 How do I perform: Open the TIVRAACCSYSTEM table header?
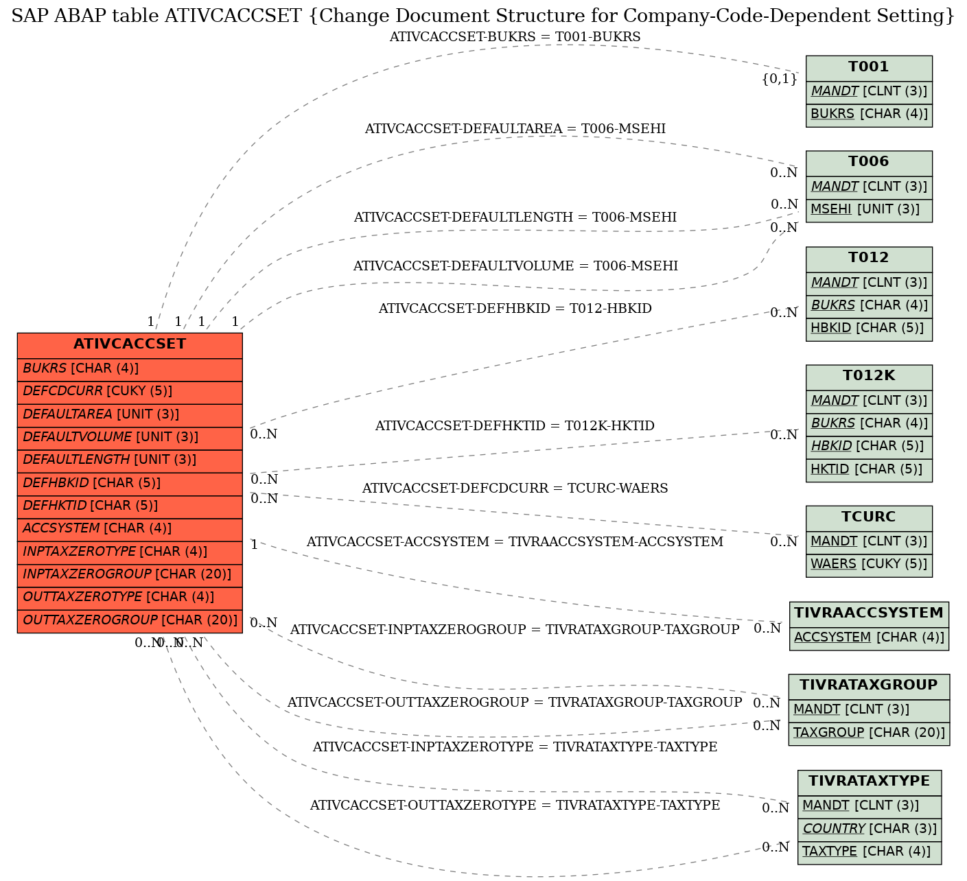tap(869, 613)
